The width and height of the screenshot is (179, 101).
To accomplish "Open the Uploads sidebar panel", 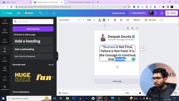I will [x=5, y=40].
